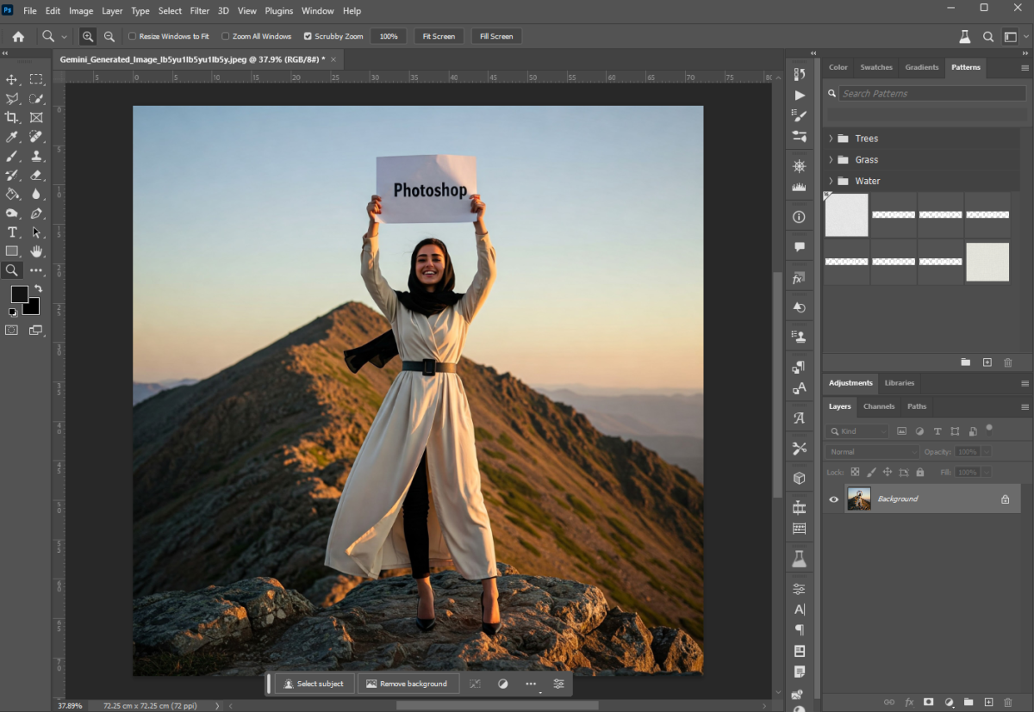Create new pattern icon in Patterns panel
Viewport: 1034px width, 712px height.
pos(987,362)
